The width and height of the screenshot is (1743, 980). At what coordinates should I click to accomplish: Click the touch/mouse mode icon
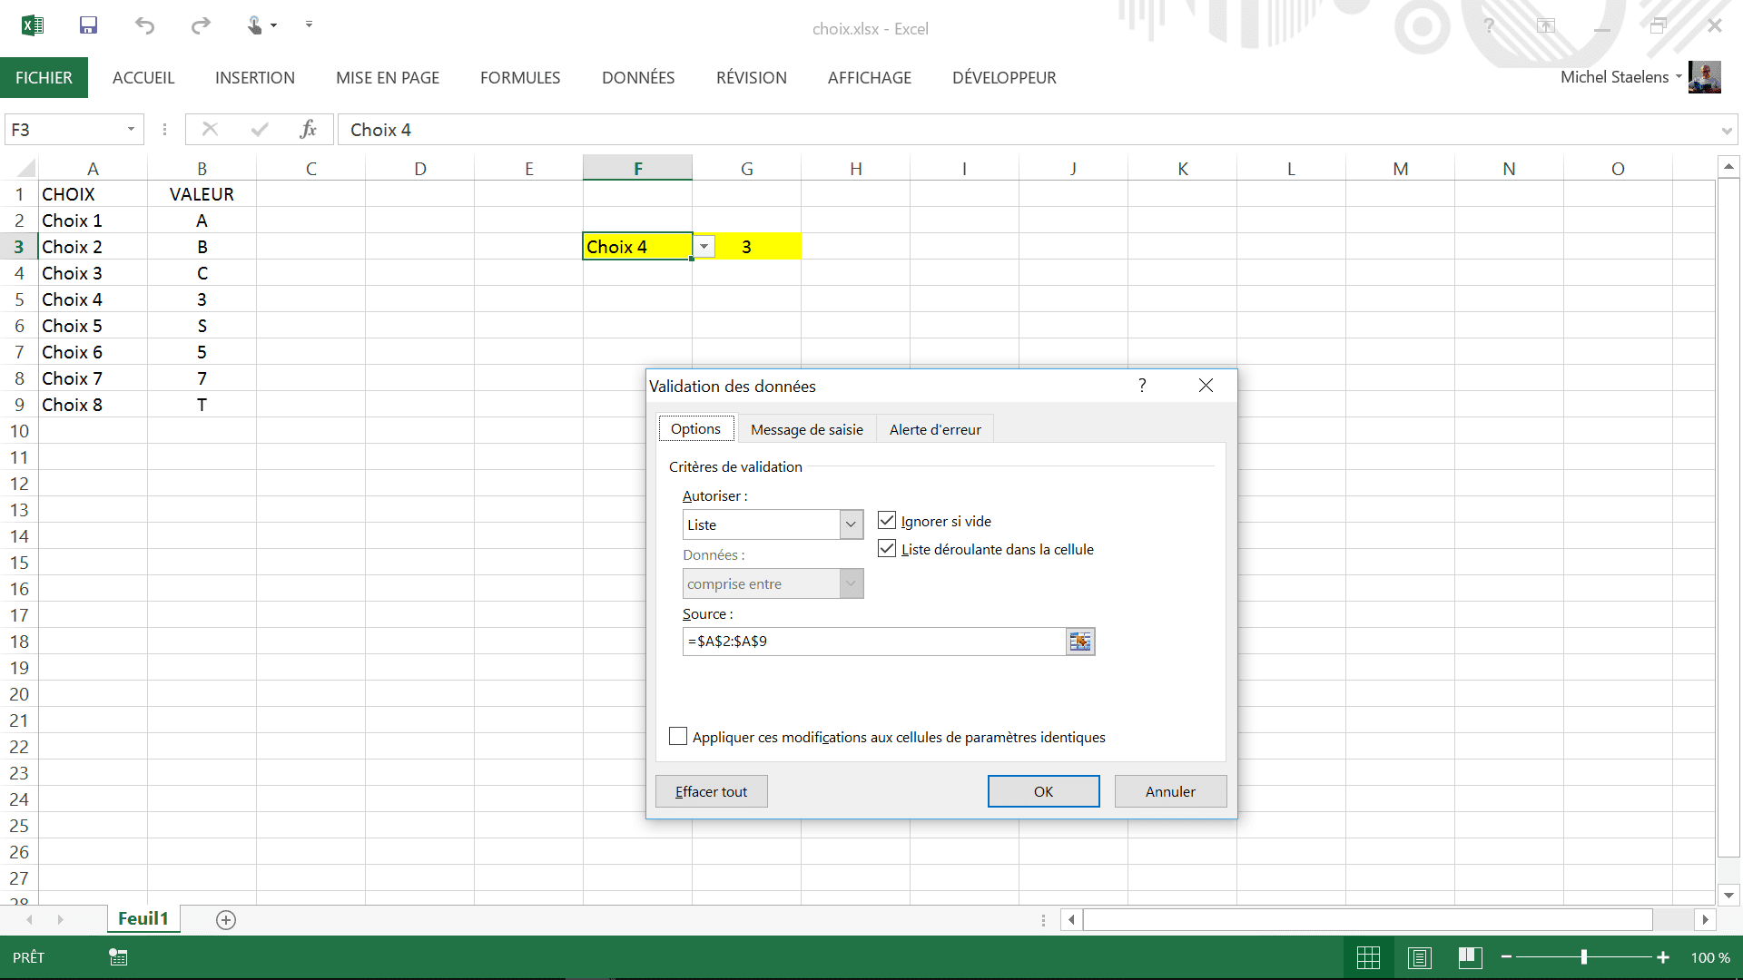255,25
